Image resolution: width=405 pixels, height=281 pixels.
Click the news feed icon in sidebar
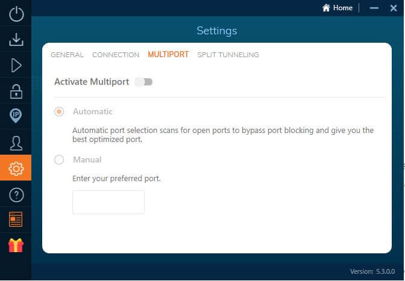click(x=16, y=220)
